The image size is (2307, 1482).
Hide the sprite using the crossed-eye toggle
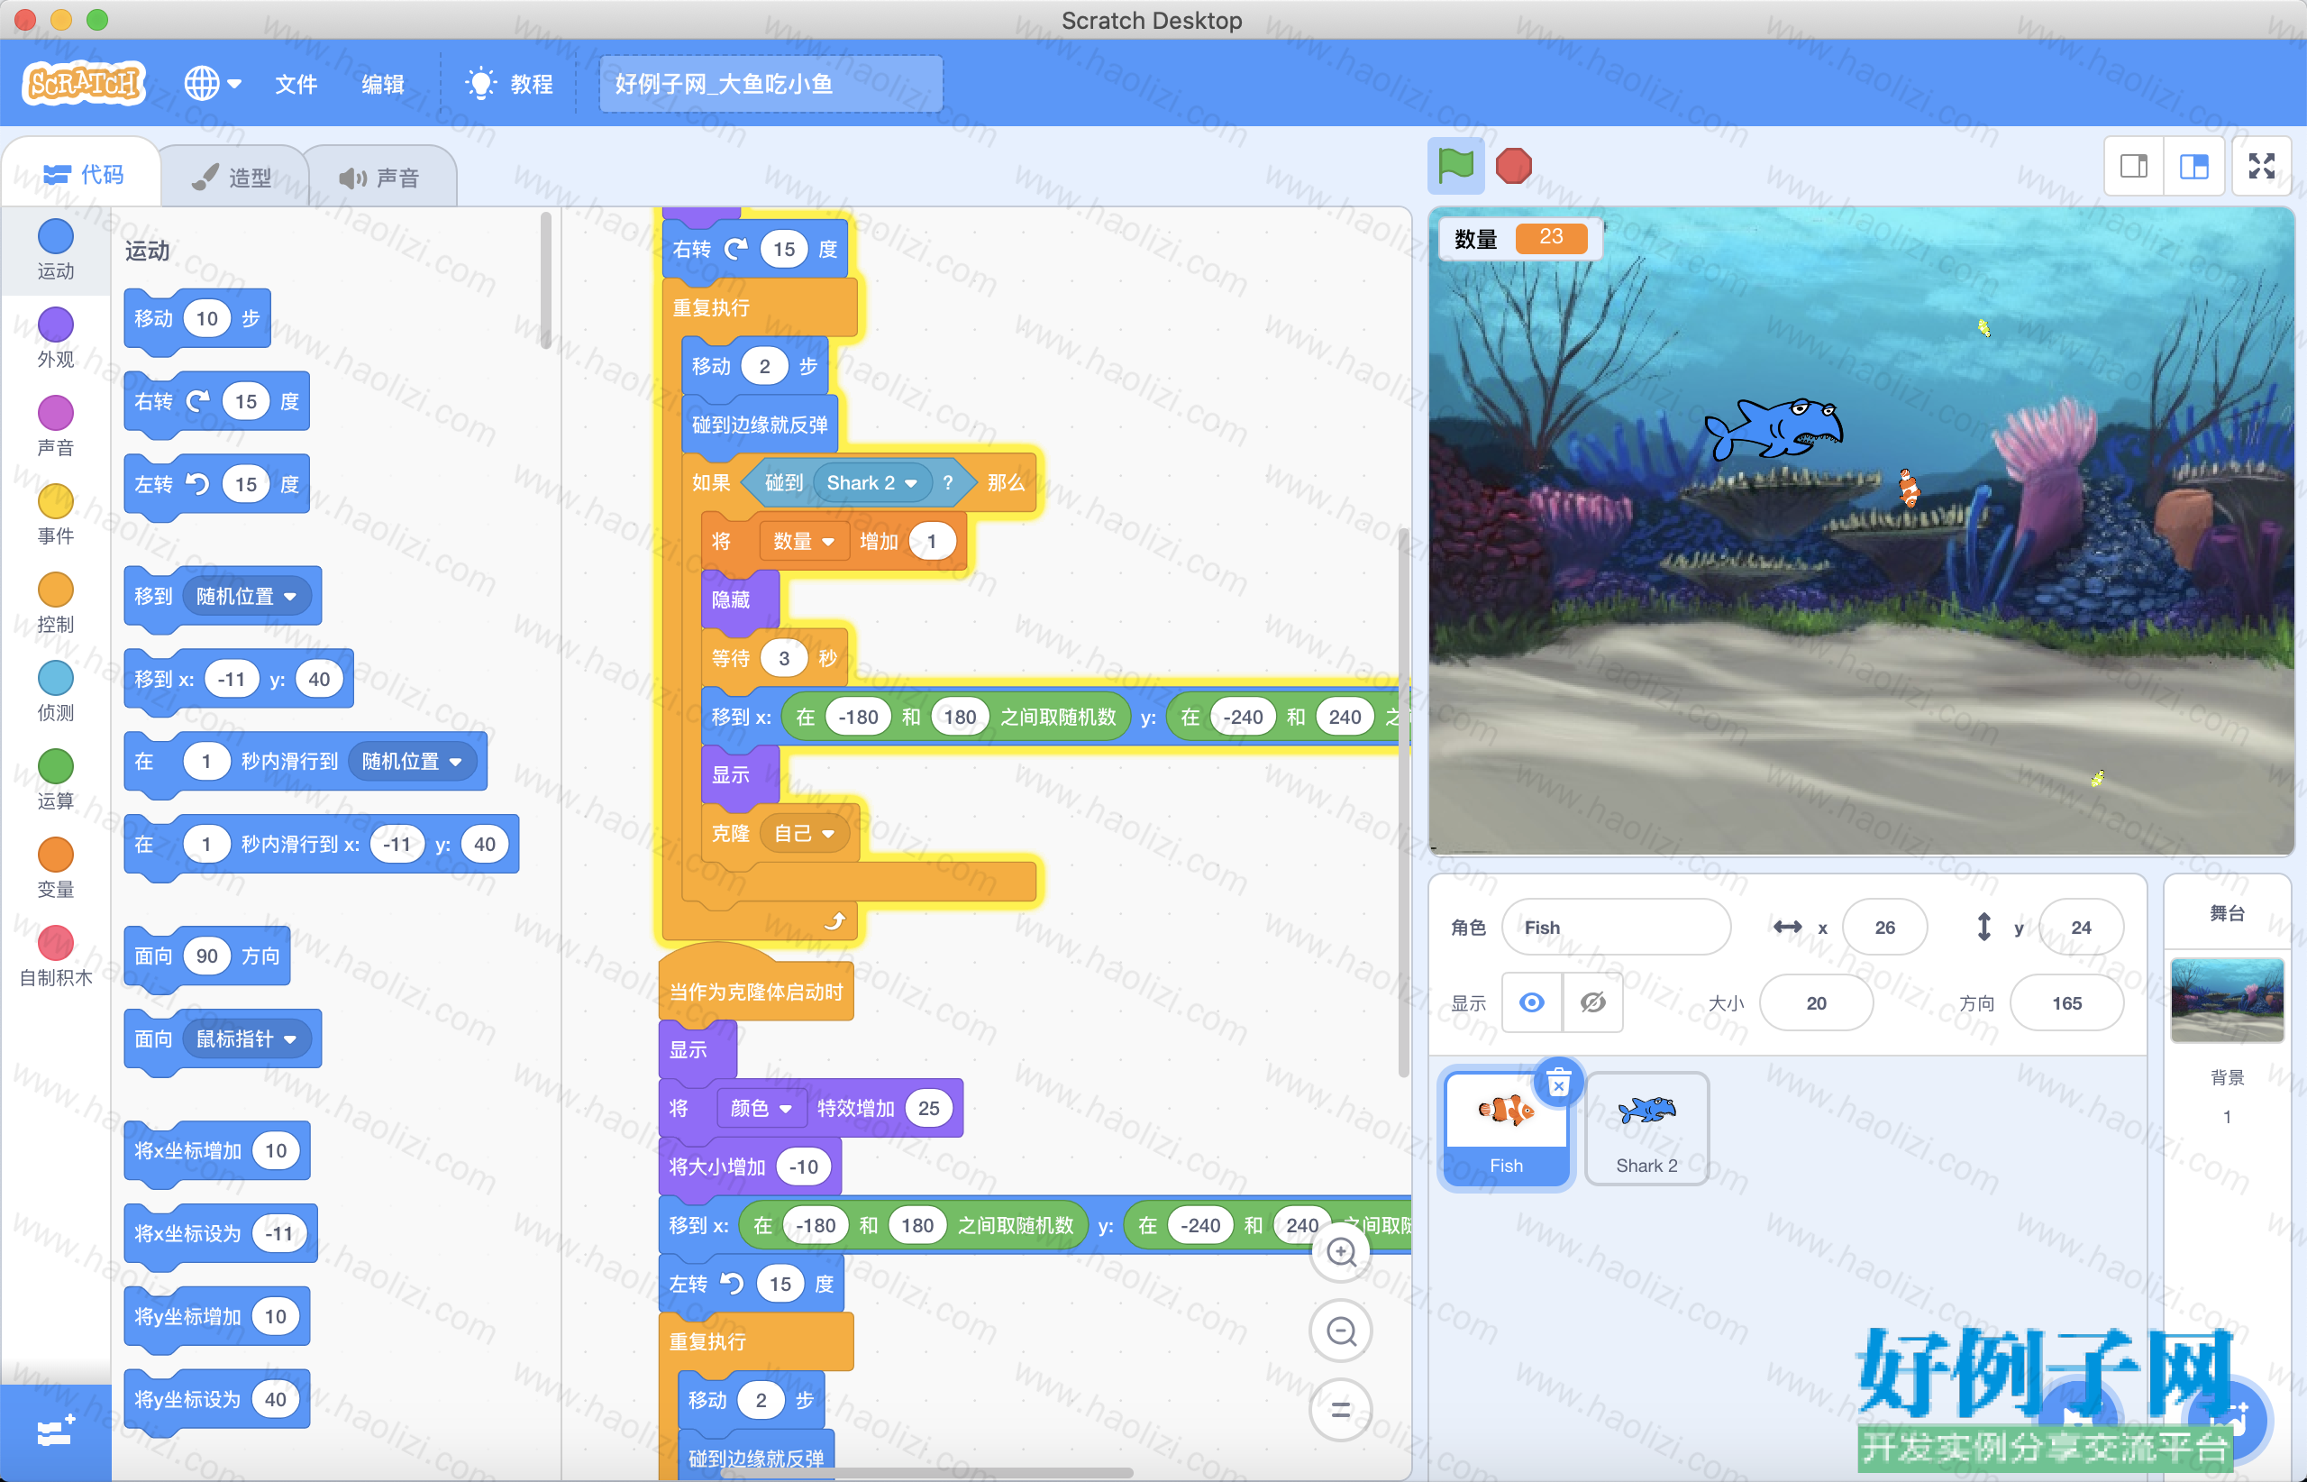1593,1002
